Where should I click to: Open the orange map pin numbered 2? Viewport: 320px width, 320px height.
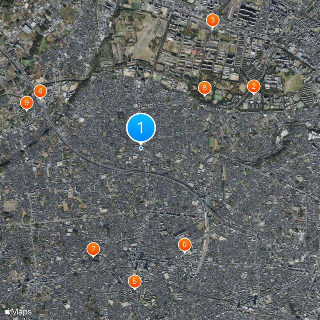[x=254, y=86]
